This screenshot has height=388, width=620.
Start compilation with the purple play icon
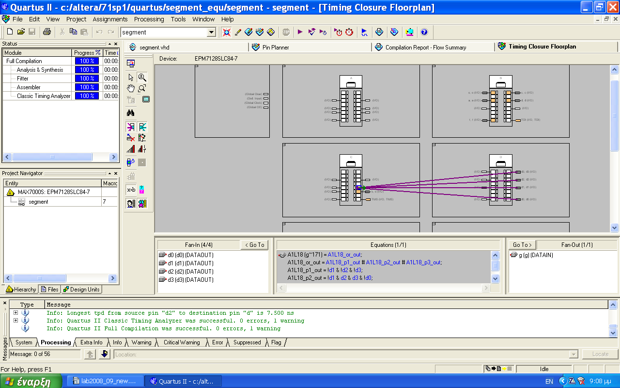300,32
